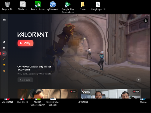
Task: Close the Riot Client window
Action: [x=149, y=15]
